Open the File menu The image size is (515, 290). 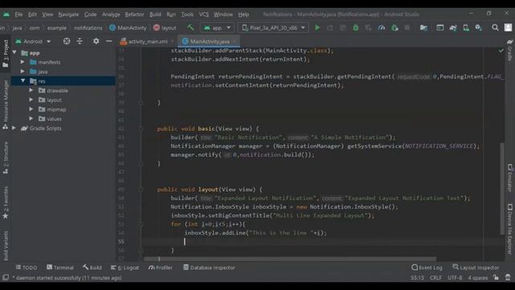[x=19, y=14]
